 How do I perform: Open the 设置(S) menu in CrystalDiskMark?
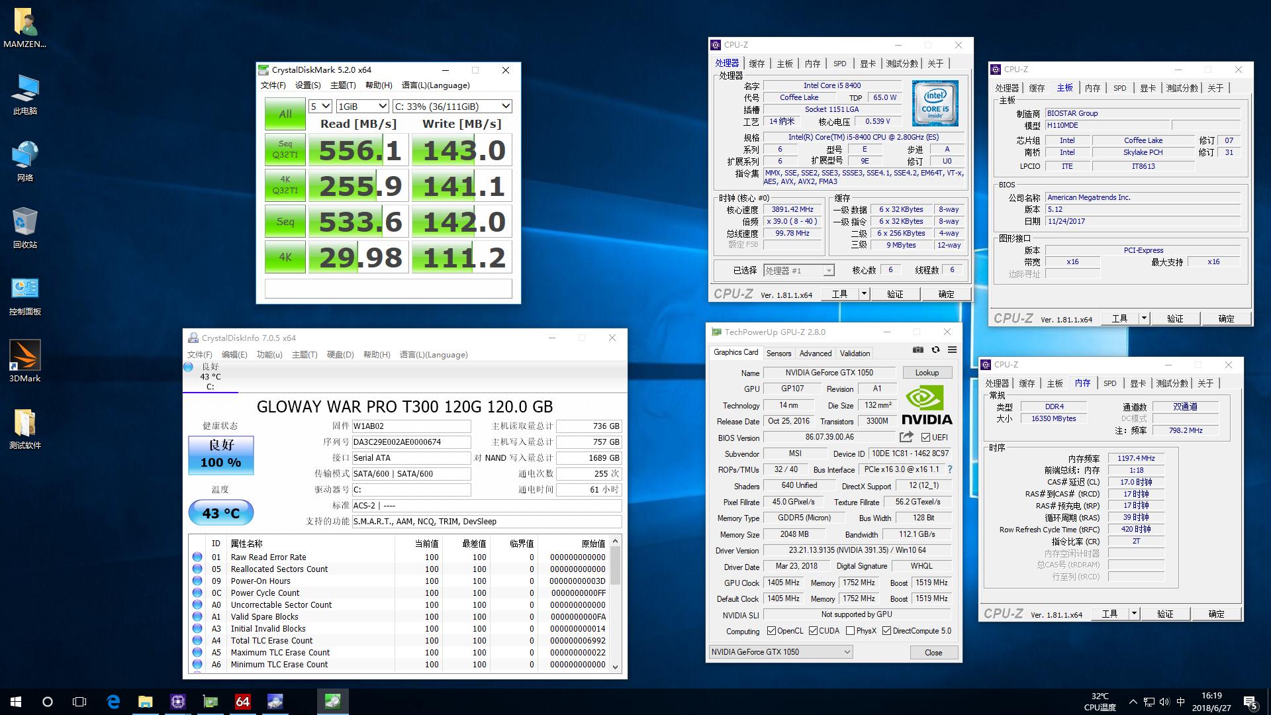[308, 85]
